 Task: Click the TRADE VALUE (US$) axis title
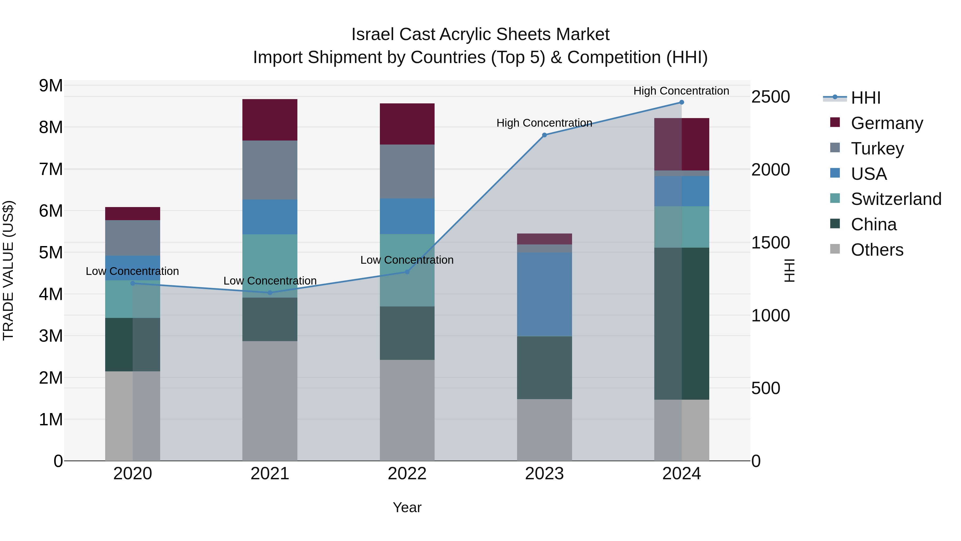(x=8, y=270)
